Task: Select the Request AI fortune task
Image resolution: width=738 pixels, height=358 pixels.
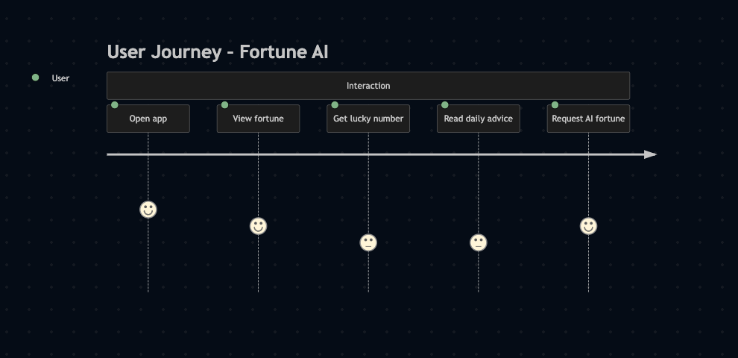Action: coord(588,119)
